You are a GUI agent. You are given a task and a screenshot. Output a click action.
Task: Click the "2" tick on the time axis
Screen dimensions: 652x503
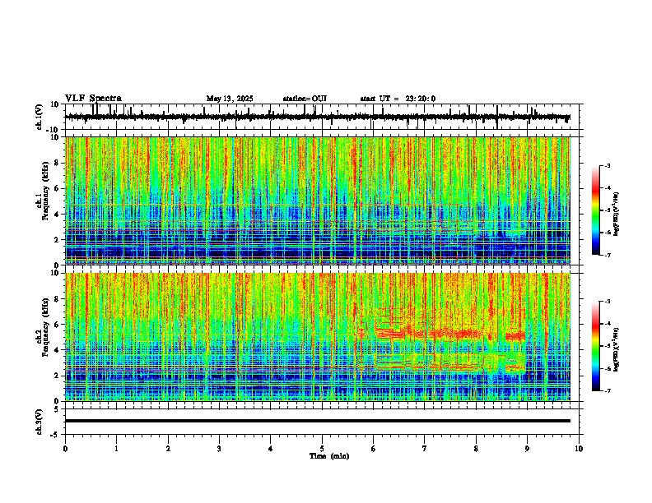pos(168,449)
